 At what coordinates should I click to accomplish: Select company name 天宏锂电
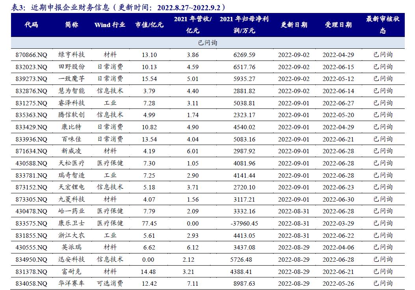(71, 187)
